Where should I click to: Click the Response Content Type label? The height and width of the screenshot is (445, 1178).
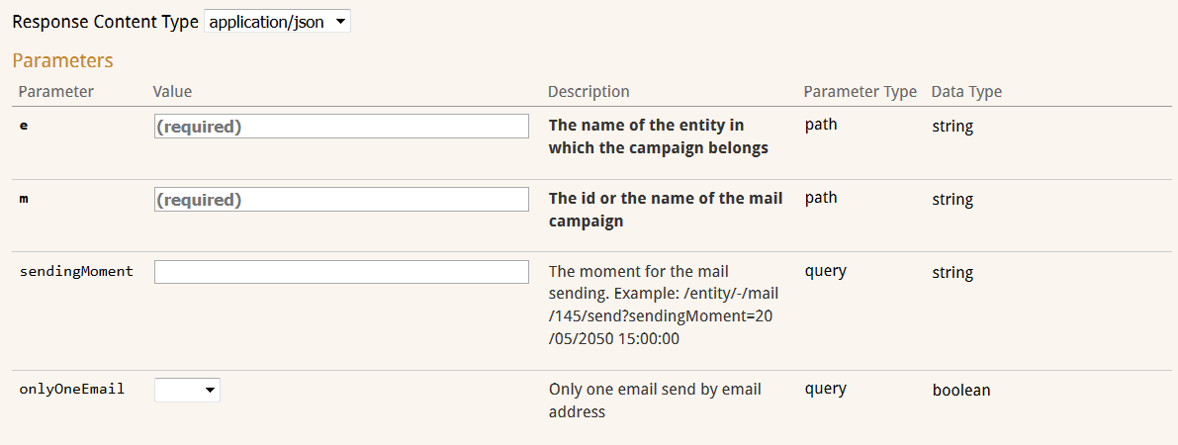104,21
